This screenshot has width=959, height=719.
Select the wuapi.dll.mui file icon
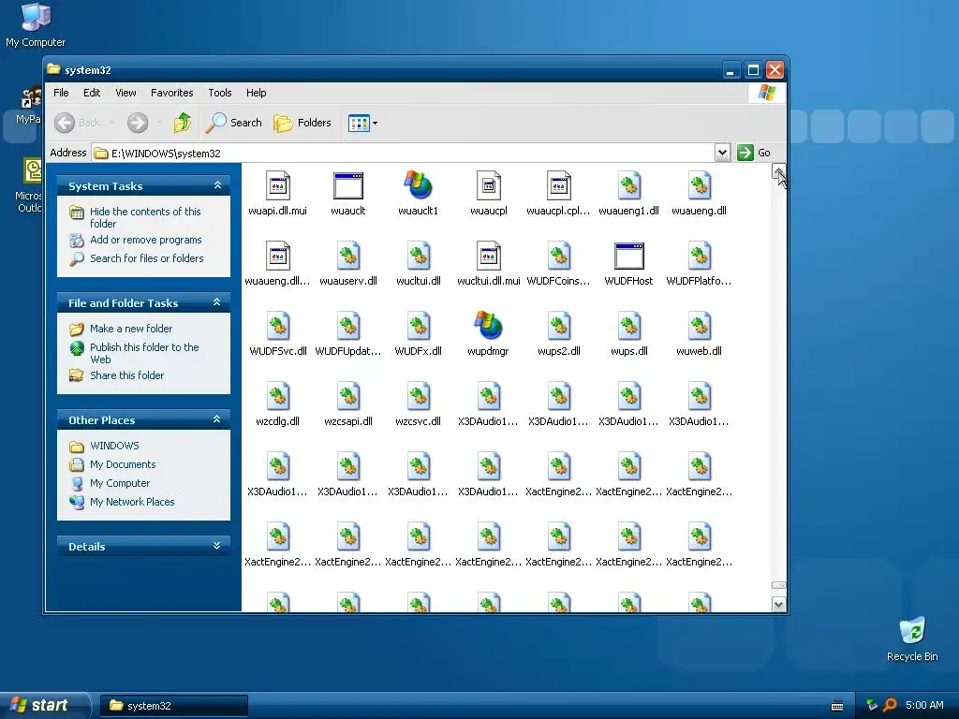[x=277, y=185]
